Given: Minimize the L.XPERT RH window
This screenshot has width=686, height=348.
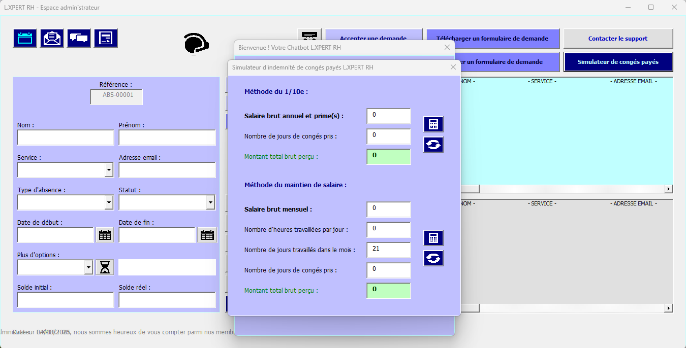Looking at the screenshot, I should click(x=628, y=7).
